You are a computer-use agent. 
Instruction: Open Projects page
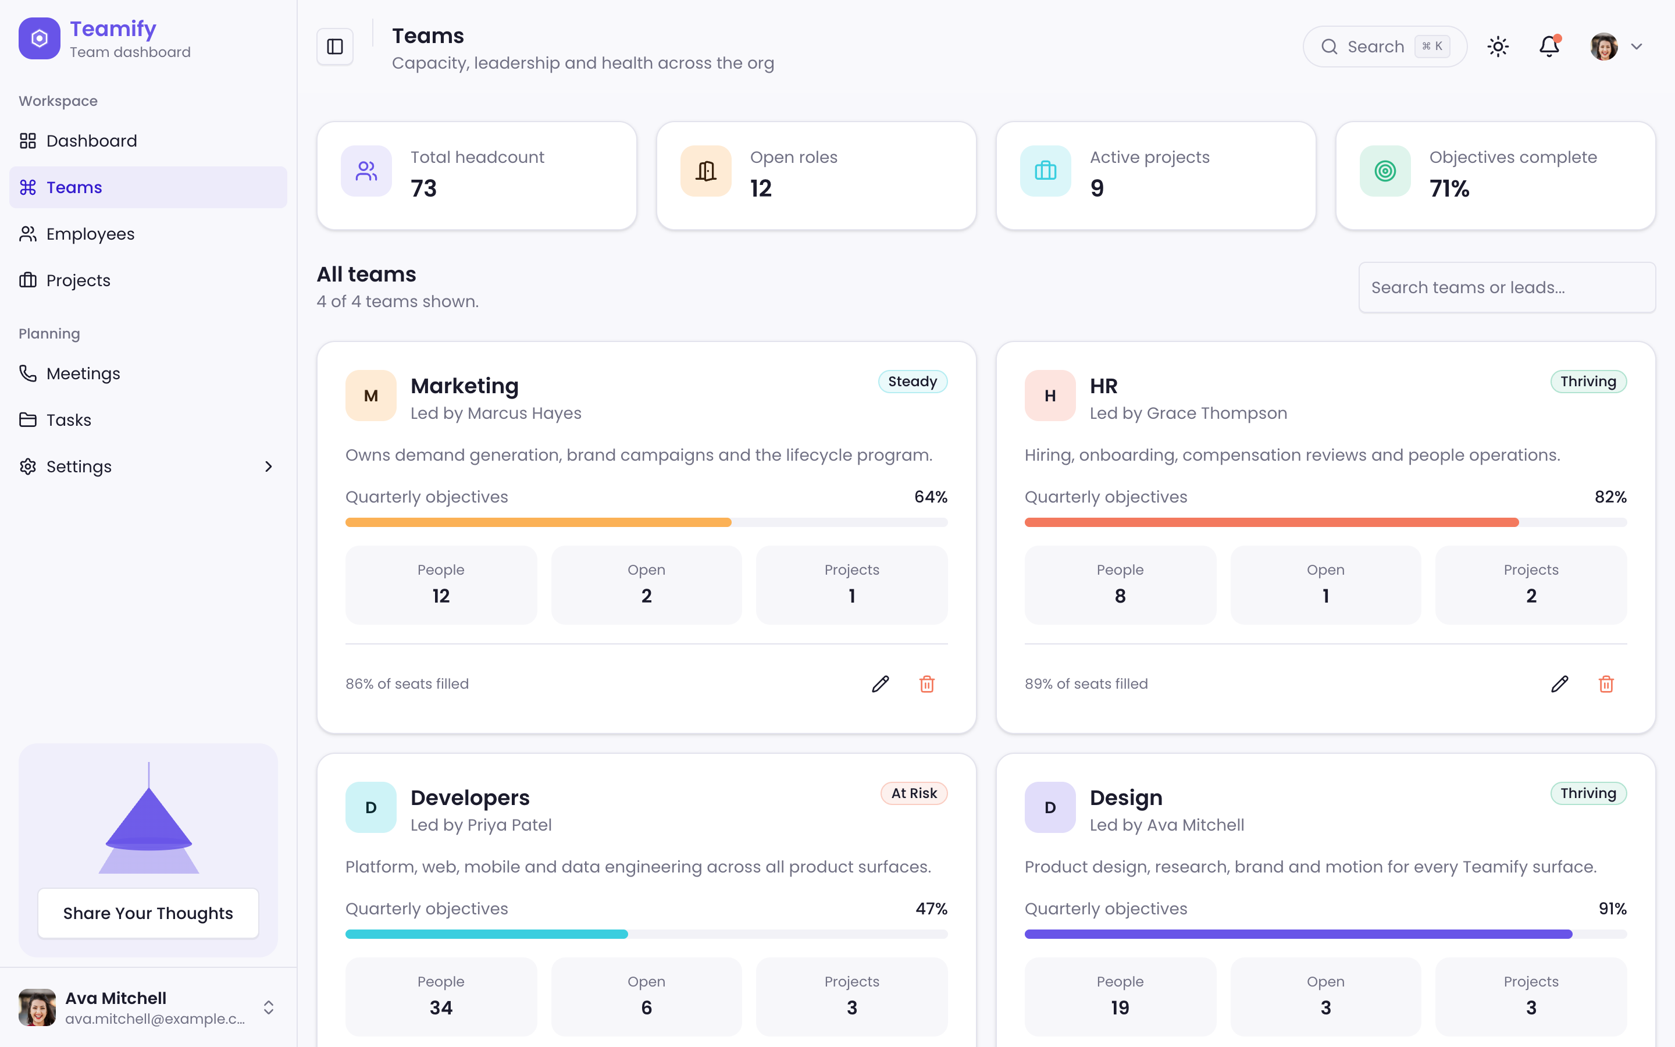tap(148, 280)
